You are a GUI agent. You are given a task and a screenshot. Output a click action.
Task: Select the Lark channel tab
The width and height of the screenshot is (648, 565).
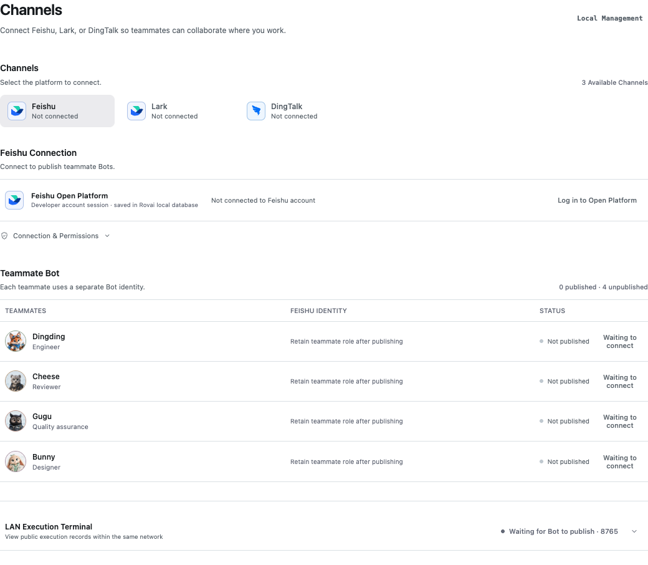(x=177, y=111)
